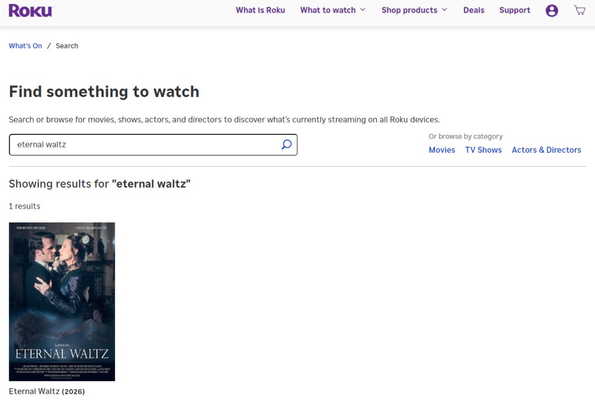This screenshot has width=595, height=413.
Task: Open What Is Roku menu item
Action: point(260,10)
